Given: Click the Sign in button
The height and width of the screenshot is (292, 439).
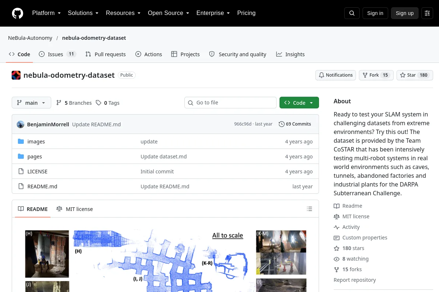Looking at the screenshot, I should 375,13.
